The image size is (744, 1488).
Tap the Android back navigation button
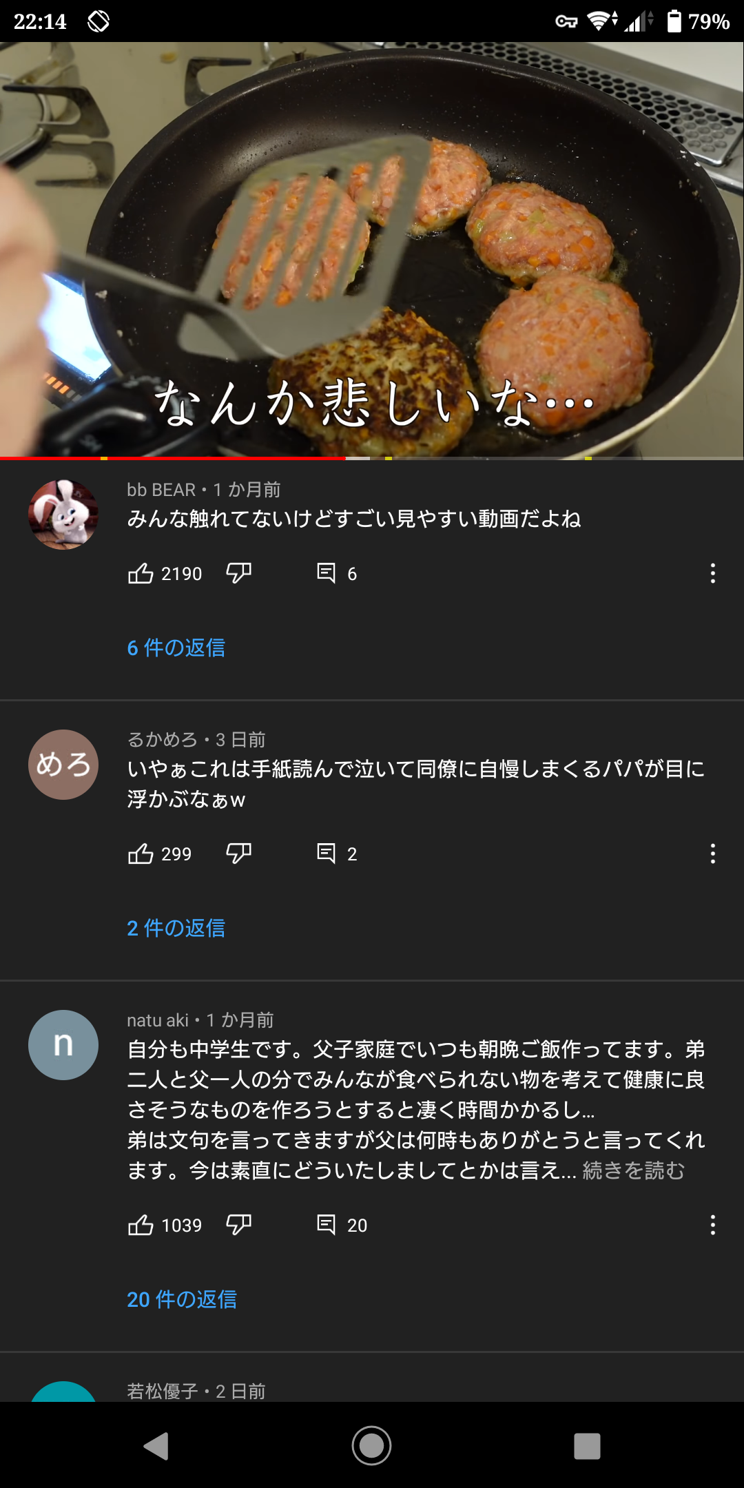[156, 1445]
